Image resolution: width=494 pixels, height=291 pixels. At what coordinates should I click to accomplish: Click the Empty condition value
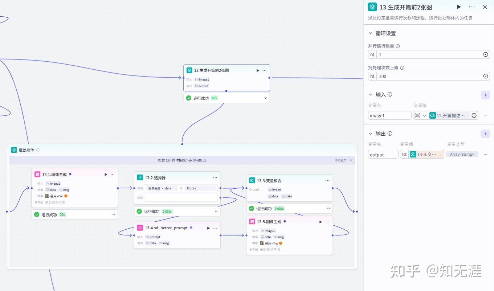point(200,188)
